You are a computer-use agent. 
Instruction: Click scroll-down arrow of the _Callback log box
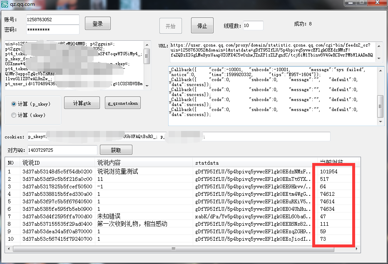pos(381,121)
